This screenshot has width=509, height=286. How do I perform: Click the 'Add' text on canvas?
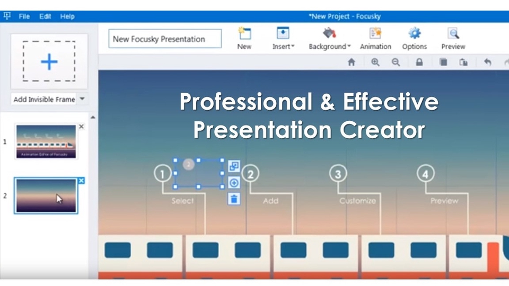(x=270, y=201)
